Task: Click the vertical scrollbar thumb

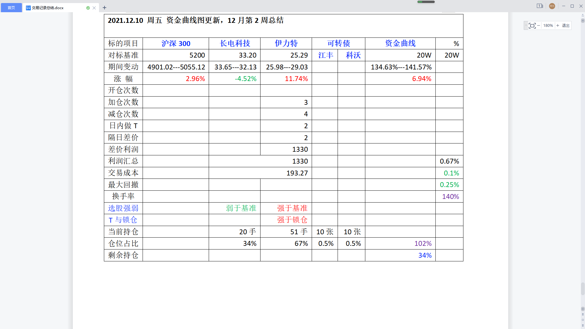Action: (583, 288)
